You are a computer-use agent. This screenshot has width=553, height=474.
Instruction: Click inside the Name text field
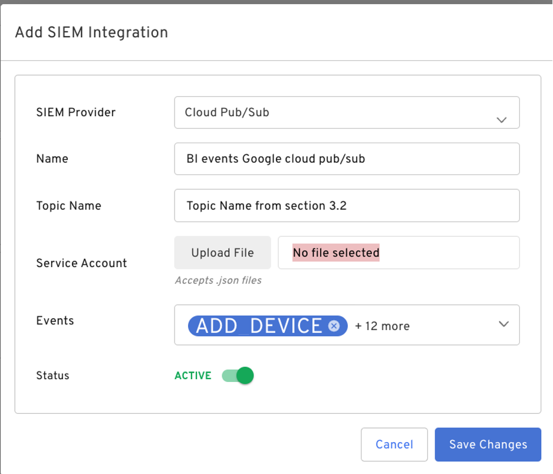click(347, 158)
